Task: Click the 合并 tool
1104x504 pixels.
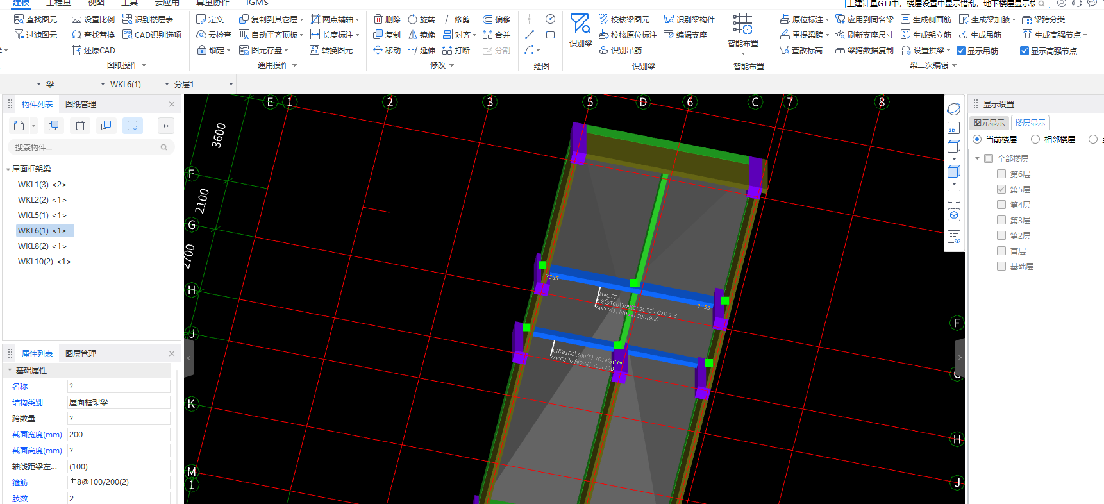Action: click(x=496, y=35)
